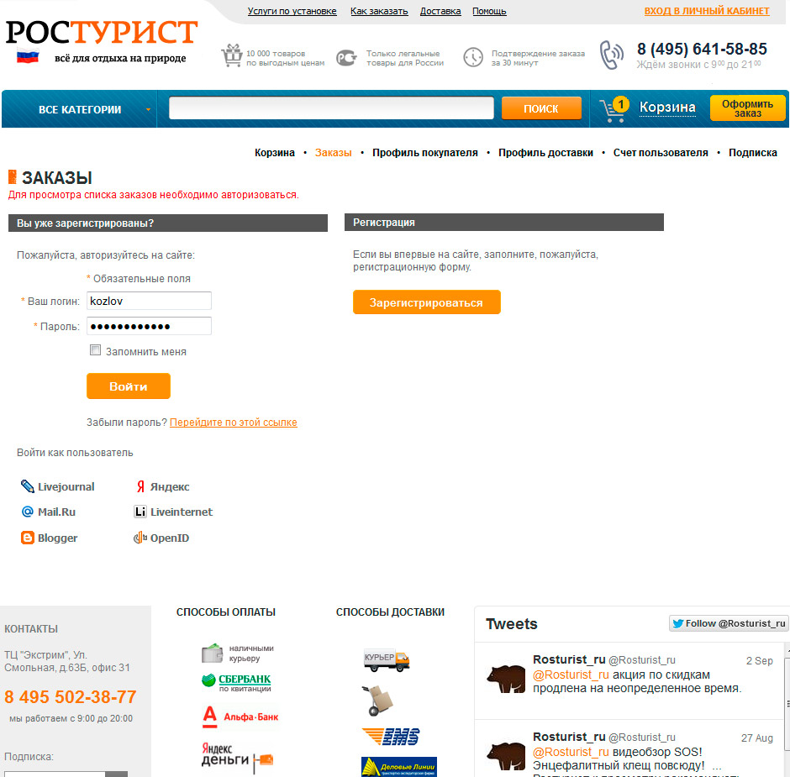Sign in with the Яндекс icon

pyautogui.click(x=140, y=486)
